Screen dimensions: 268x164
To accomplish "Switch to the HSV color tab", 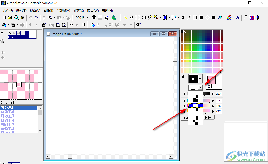I will point(208,118).
